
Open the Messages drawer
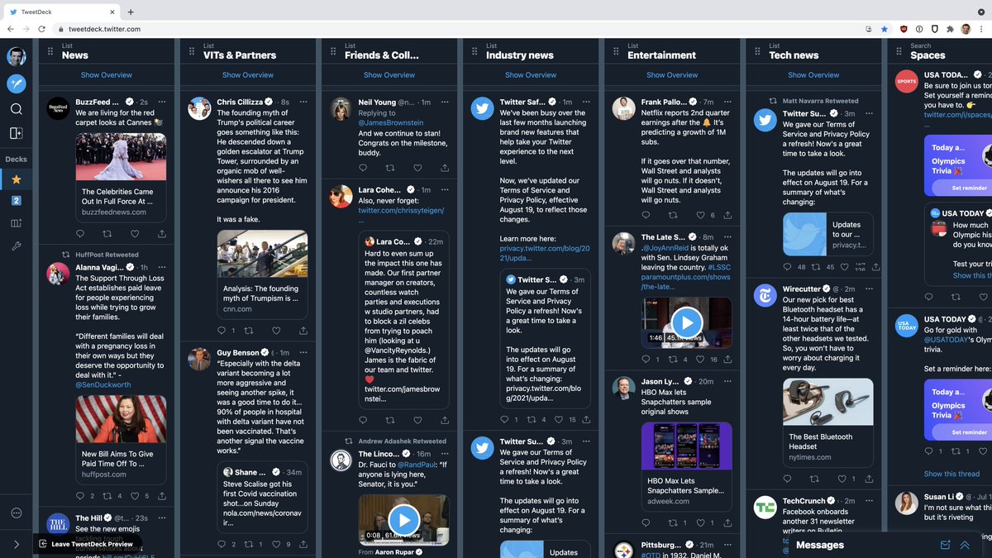click(820, 545)
